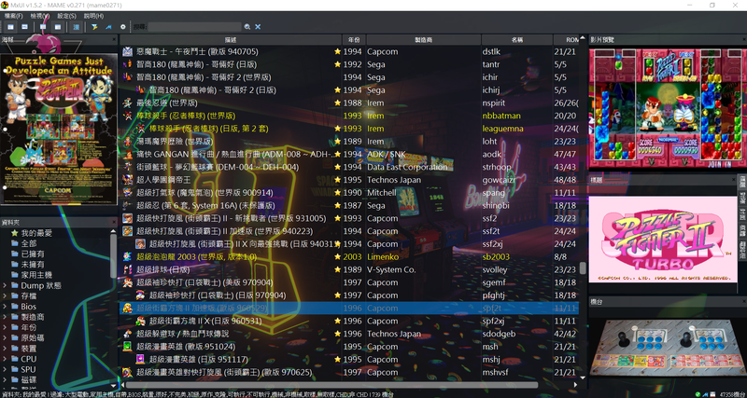Select 我的最愛 favorites folder
This screenshot has height=398, width=747.
(36, 233)
